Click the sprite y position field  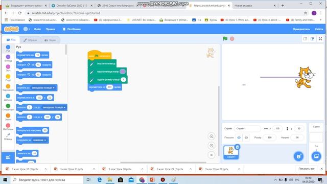(x=298, y=128)
